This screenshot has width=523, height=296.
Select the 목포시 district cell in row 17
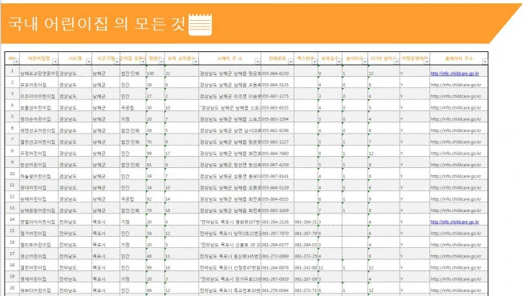[x=106, y=254]
